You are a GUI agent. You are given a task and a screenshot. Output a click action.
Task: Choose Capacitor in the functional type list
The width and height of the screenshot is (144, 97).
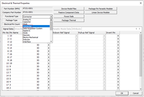(36, 22)
